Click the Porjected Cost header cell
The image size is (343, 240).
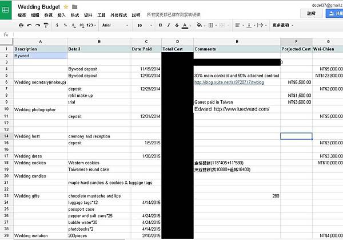296,49
